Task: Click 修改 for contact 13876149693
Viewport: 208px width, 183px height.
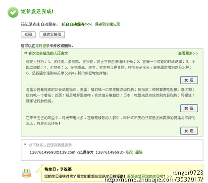Action: (x=129, y=152)
